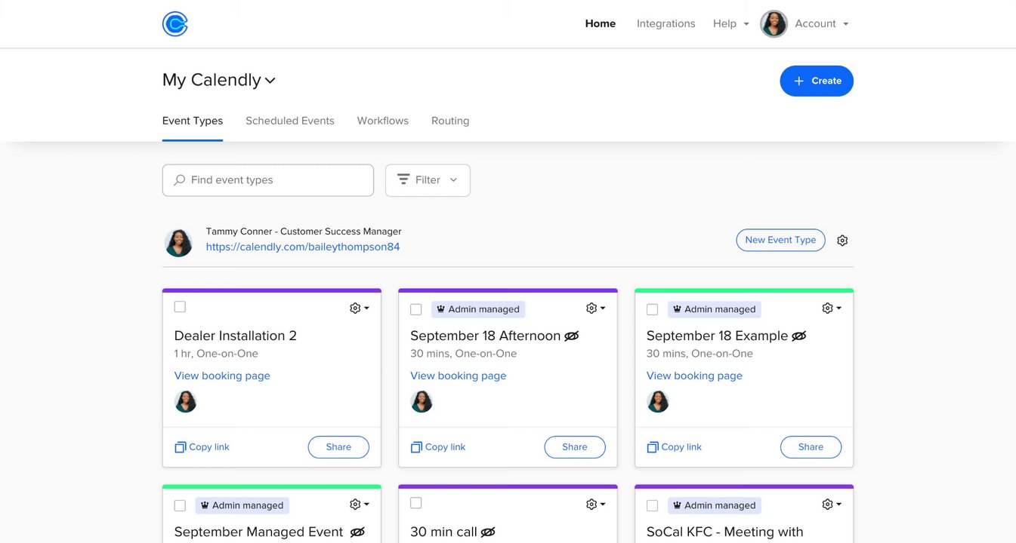Tick the September 18 Example checkbox

[653, 309]
